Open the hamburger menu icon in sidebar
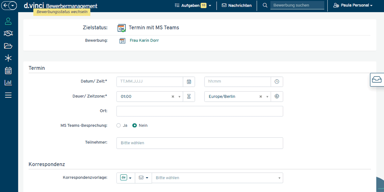This screenshot has height=192, width=384. (x=8, y=95)
